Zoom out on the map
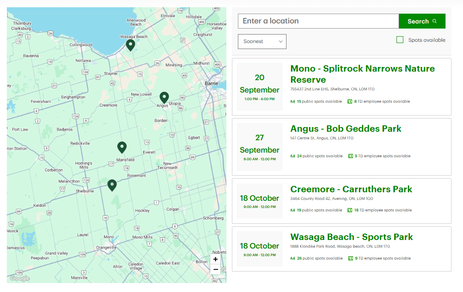 (x=215, y=269)
